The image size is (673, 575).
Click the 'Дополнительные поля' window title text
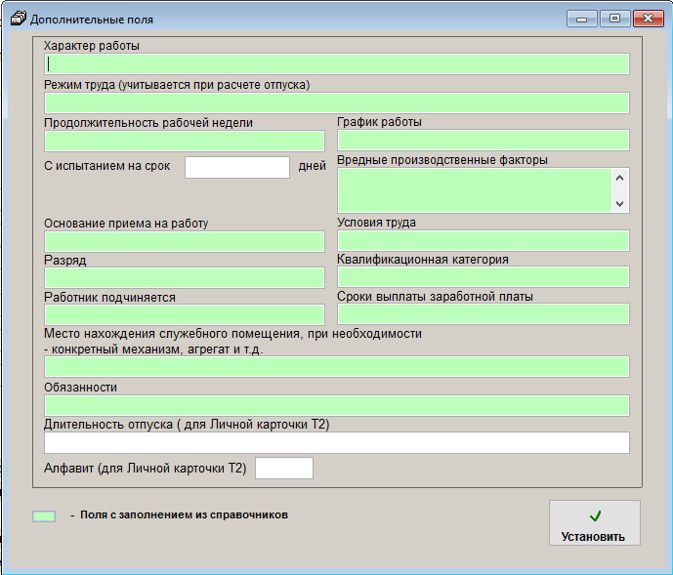tap(92, 20)
